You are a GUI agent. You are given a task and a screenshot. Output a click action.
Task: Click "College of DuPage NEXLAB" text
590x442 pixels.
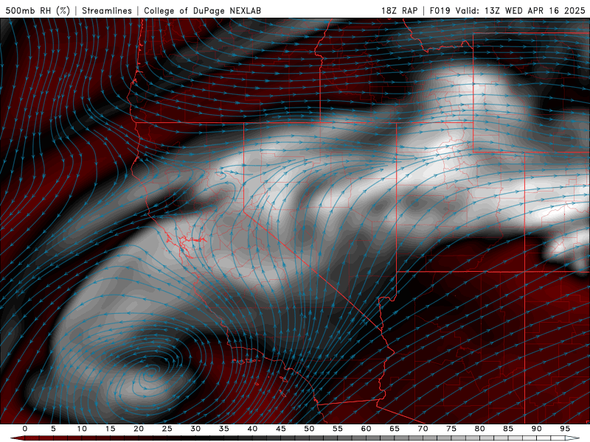pos(202,10)
